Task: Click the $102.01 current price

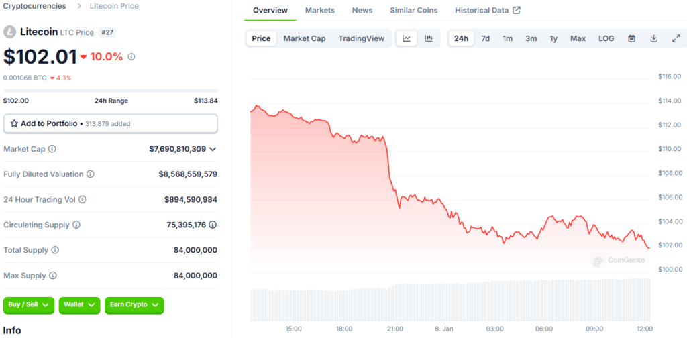Action: click(40, 57)
